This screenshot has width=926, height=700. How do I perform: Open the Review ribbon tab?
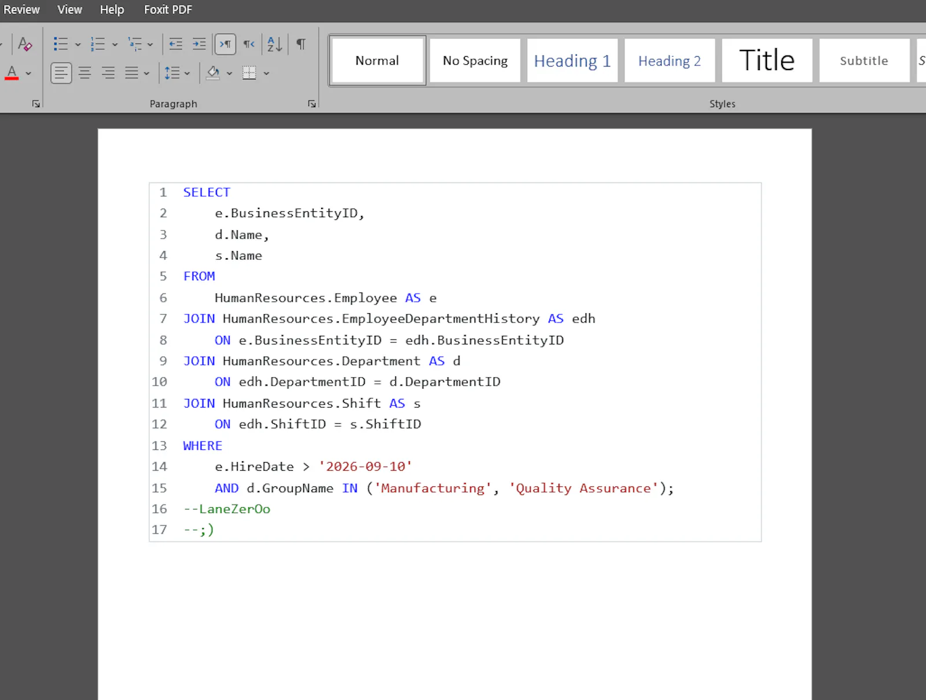coord(21,10)
